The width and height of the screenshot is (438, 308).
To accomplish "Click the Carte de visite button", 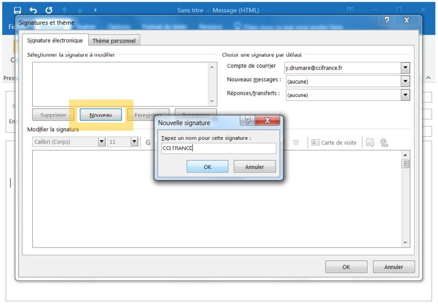I will (x=334, y=143).
